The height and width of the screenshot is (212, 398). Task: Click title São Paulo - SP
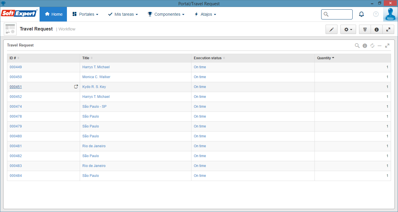(x=94, y=107)
